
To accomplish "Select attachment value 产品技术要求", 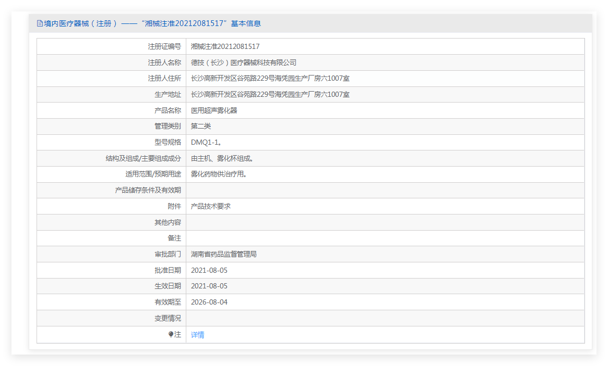I will (211, 206).
